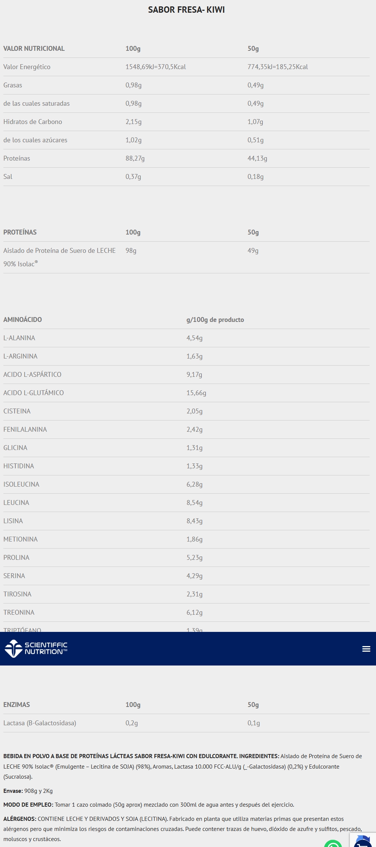This screenshot has width=376, height=847.
Task: Click the g/100g de producto header
Action: coord(215,320)
